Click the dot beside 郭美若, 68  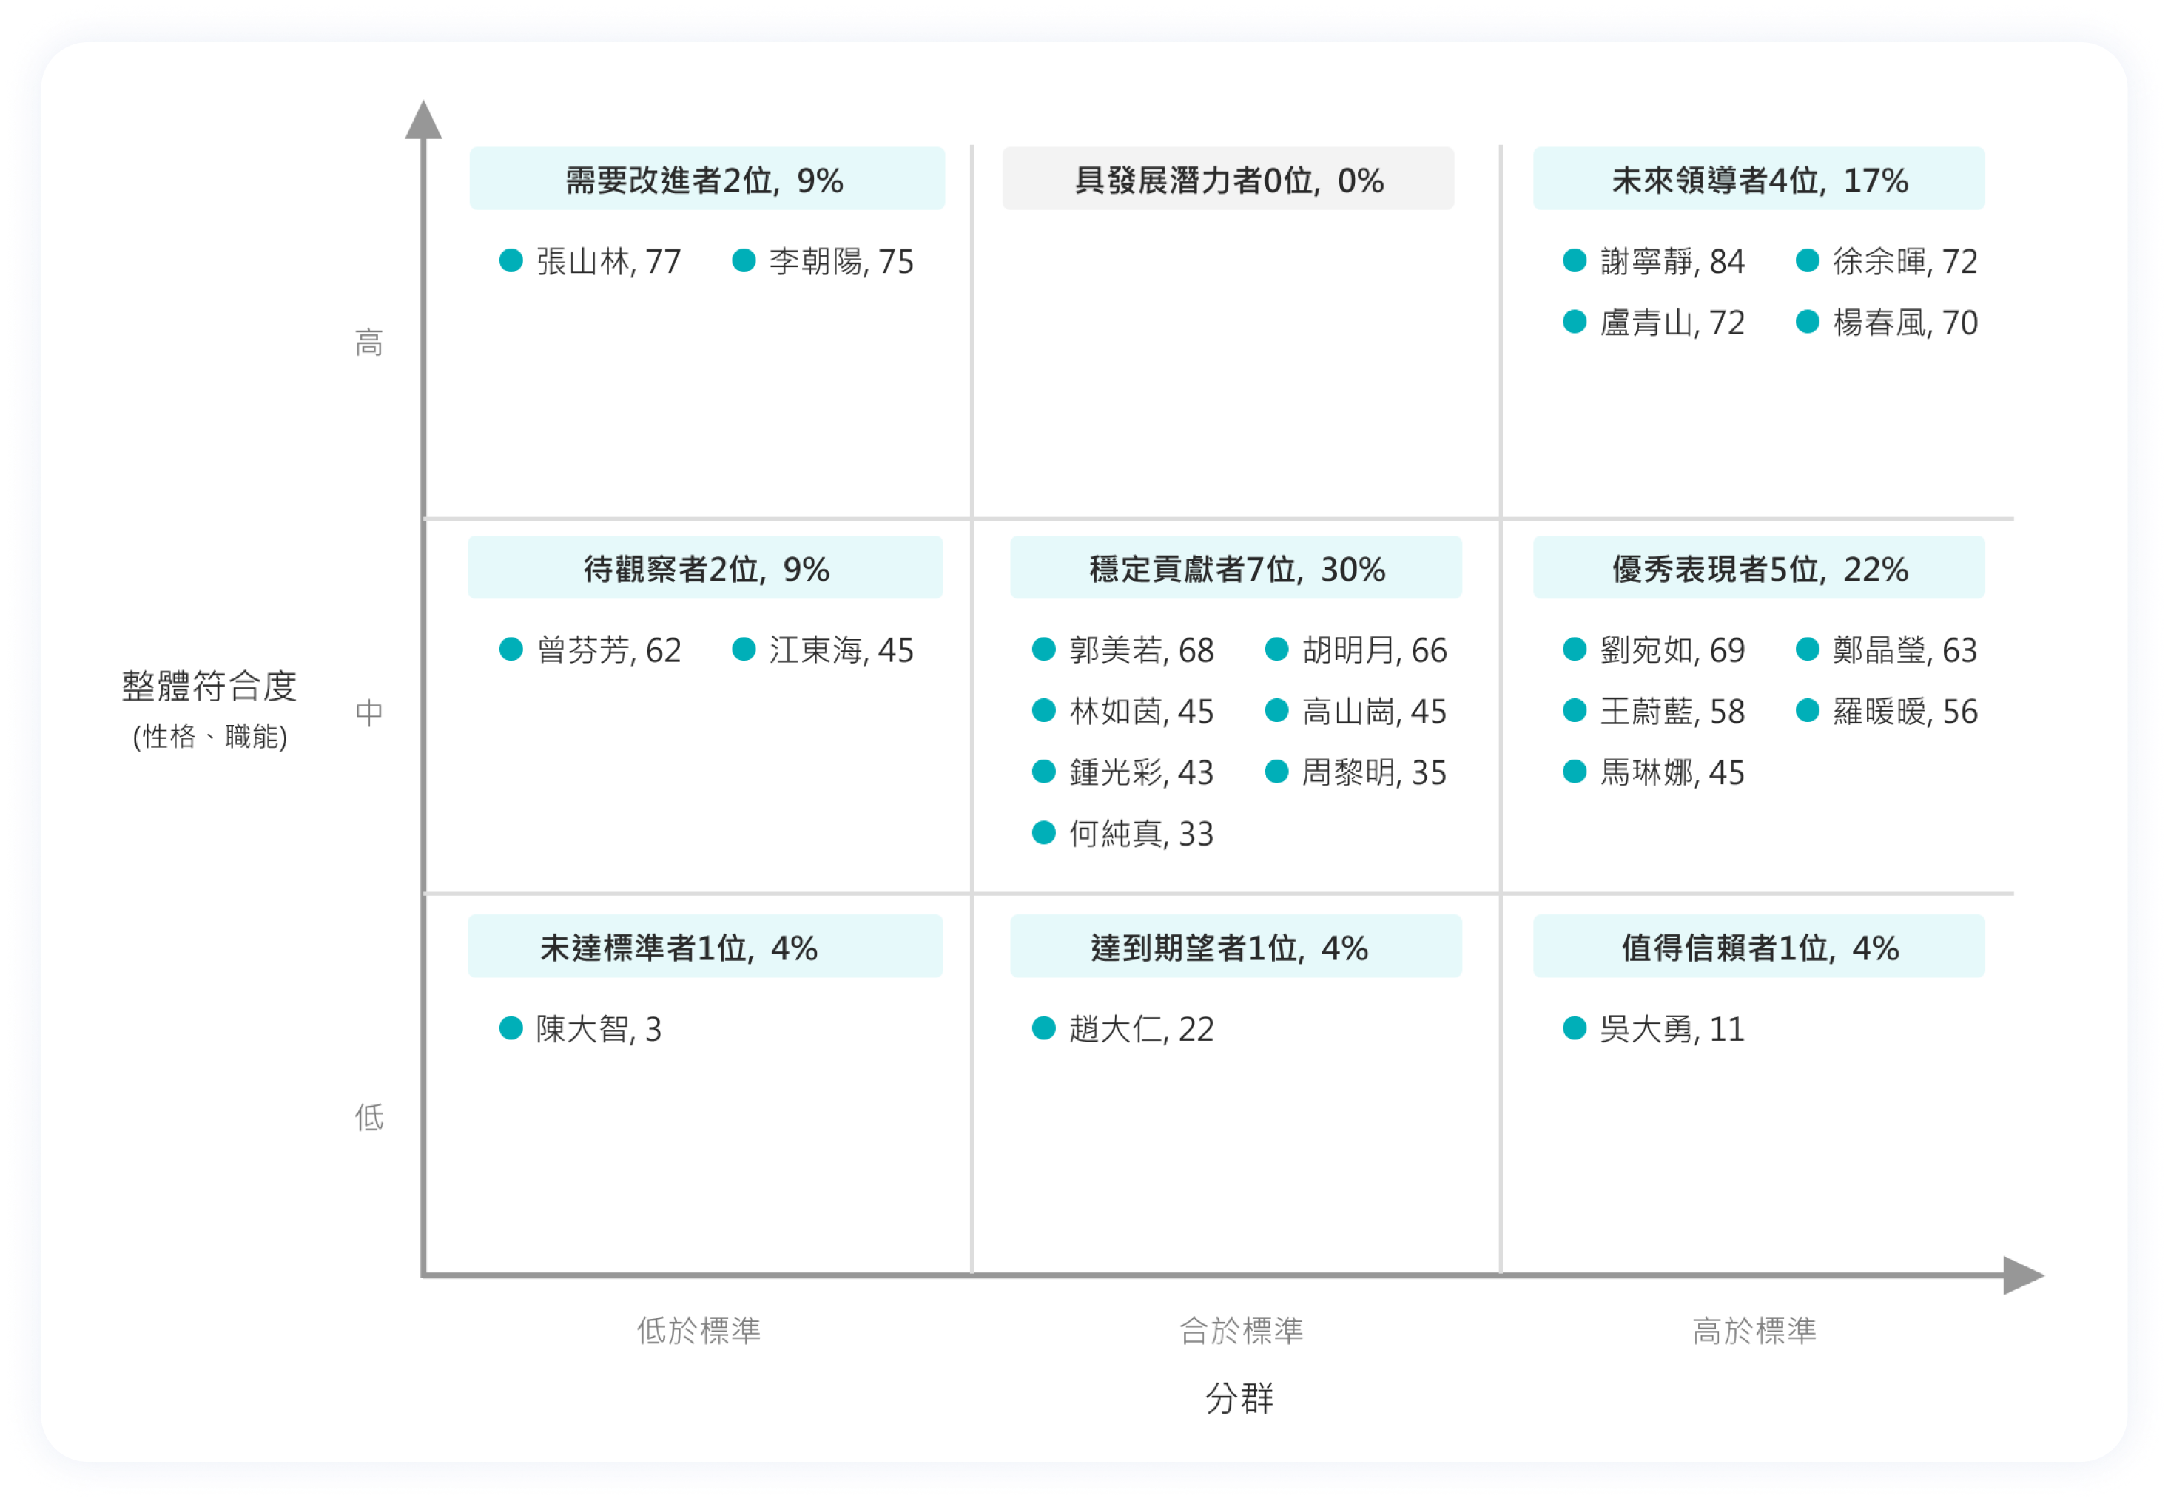pyautogui.click(x=1043, y=649)
